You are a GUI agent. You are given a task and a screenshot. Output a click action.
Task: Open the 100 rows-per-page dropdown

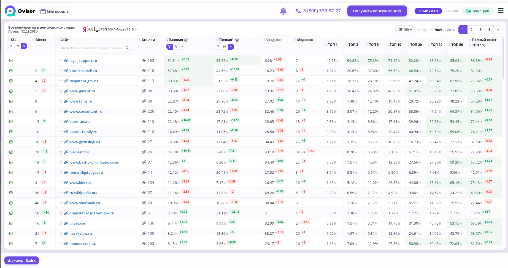(x=405, y=30)
